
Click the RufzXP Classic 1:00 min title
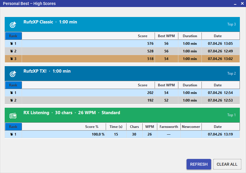coord(50,22)
